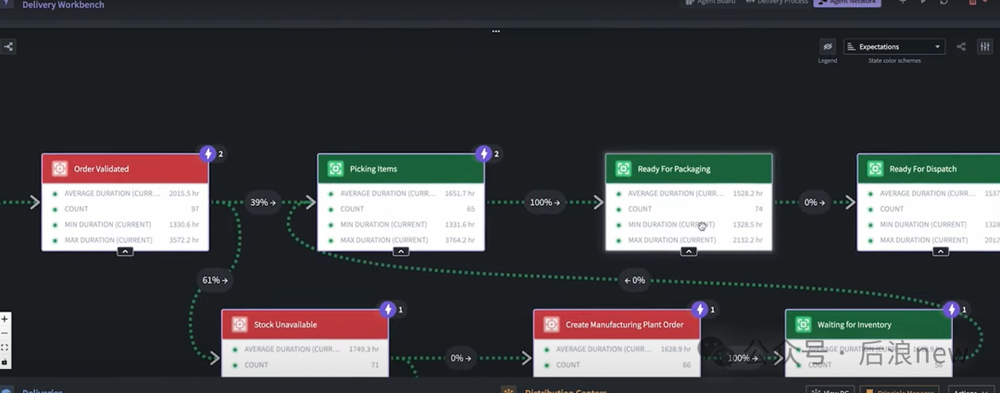
Task: Open the graph settings sliders icon
Action: [x=985, y=47]
